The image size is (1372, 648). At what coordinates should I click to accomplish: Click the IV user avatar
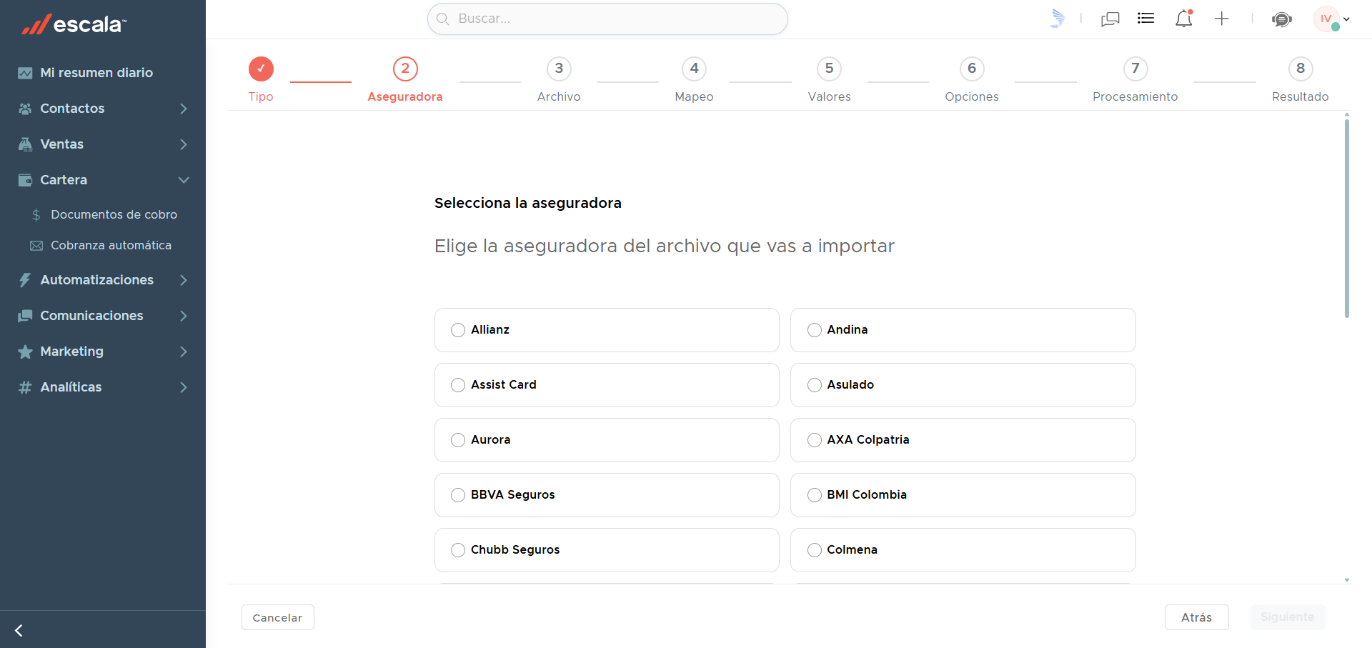(1326, 19)
